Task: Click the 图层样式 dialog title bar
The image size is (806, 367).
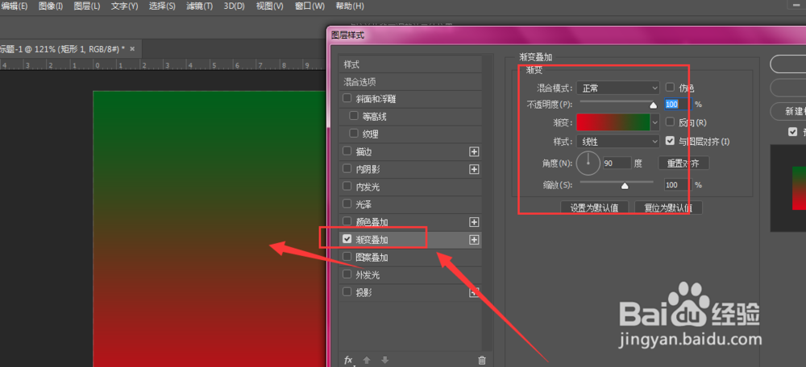Action: click(x=566, y=35)
